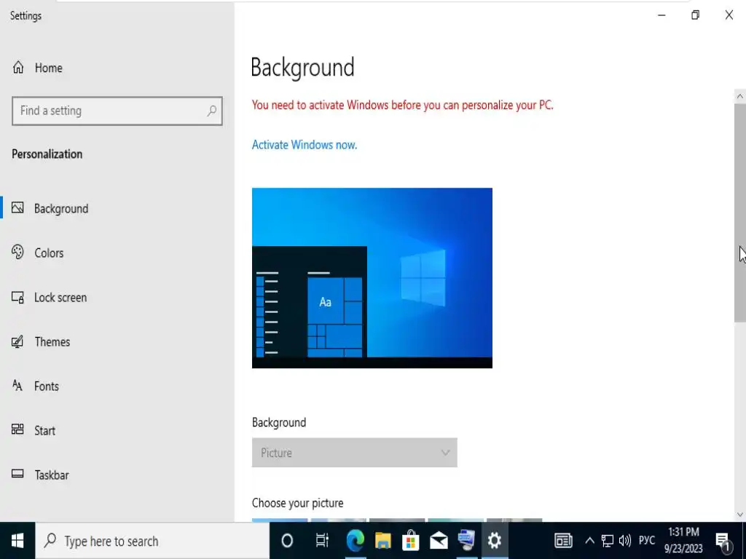The height and width of the screenshot is (559, 746).
Task: Open the computer monitor app in taskbar
Action: (x=467, y=541)
